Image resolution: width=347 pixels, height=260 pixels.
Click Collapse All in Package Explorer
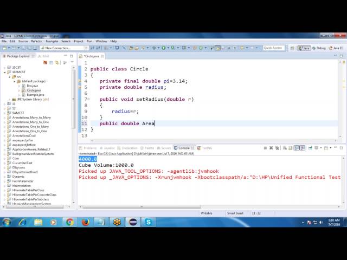(51, 63)
